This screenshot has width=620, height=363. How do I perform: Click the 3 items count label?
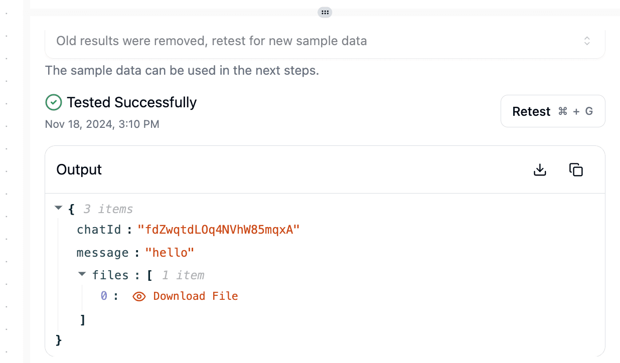click(108, 209)
